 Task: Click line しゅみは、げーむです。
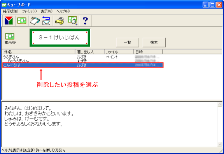(x=27, y=119)
